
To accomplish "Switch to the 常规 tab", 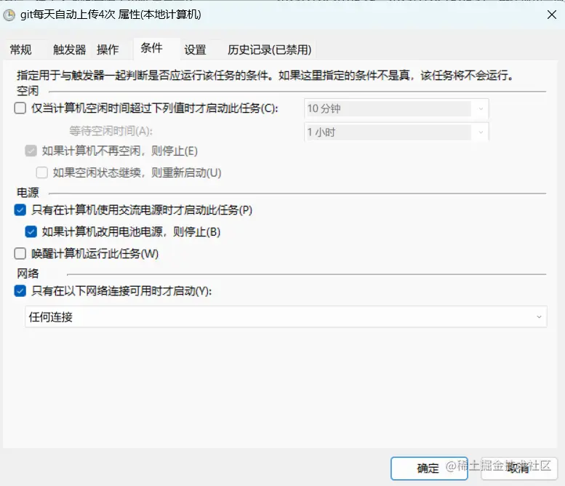I will [20, 49].
